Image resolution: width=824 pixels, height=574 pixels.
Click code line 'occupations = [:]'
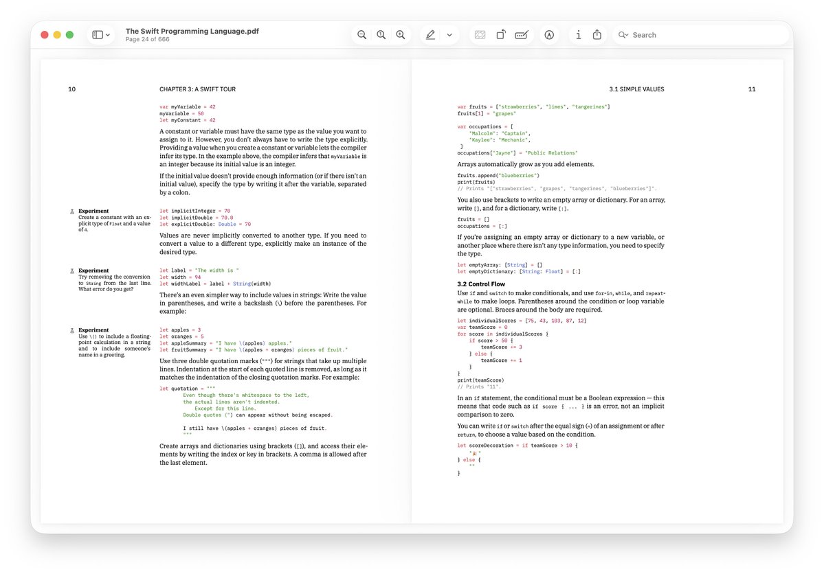point(482,227)
